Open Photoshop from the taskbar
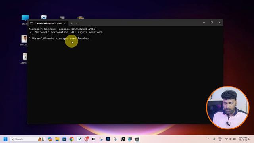The height and width of the screenshot is (143, 254). click(x=108, y=139)
